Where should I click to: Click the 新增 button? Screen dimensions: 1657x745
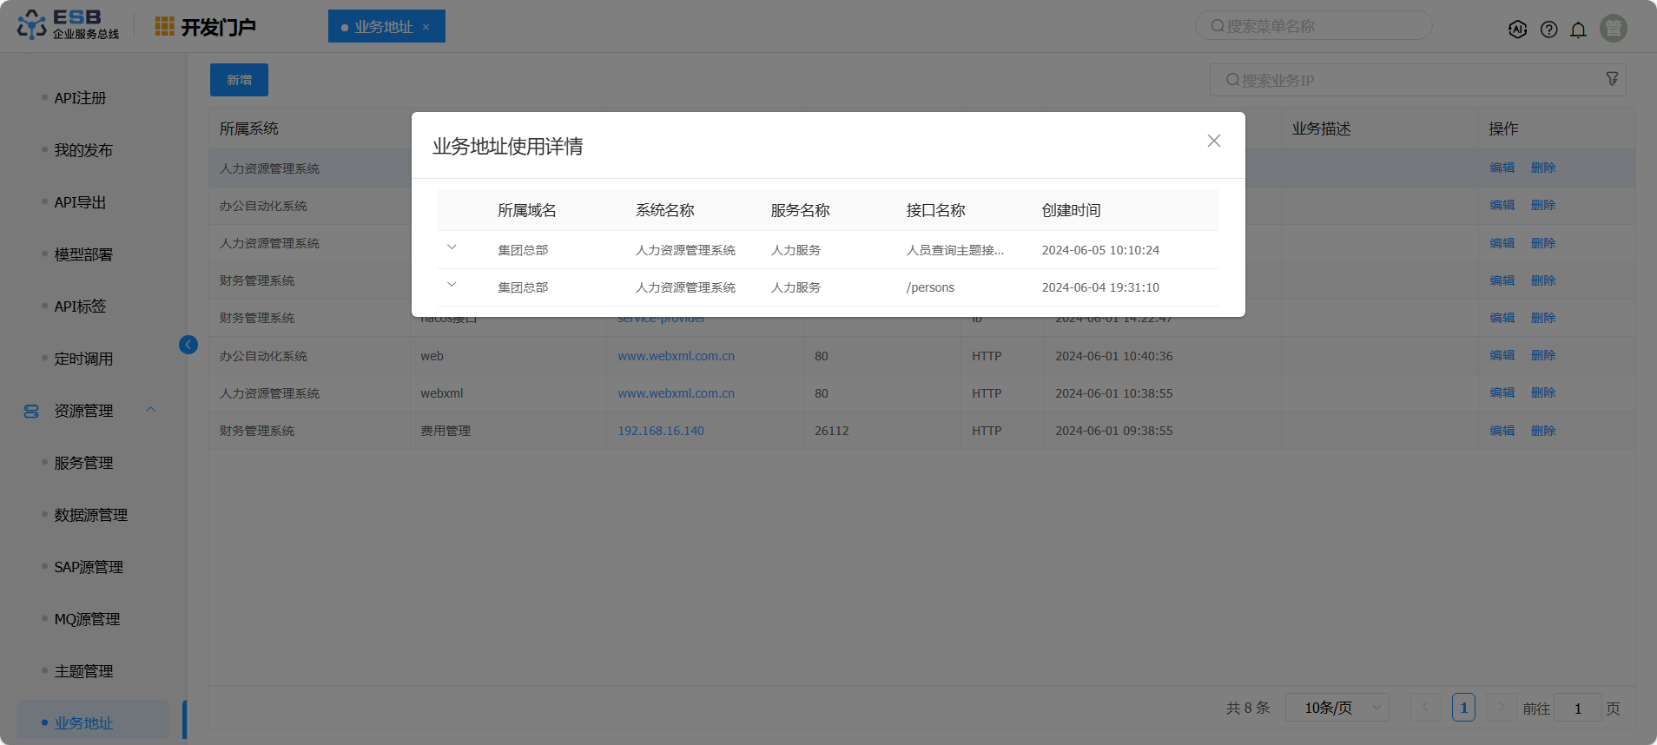coord(239,80)
